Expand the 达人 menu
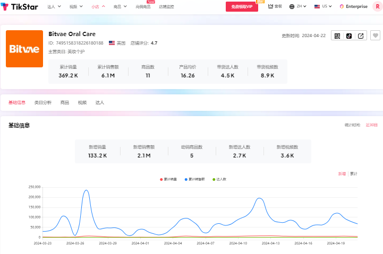This screenshot has width=383, height=254. tap(54, 6)
